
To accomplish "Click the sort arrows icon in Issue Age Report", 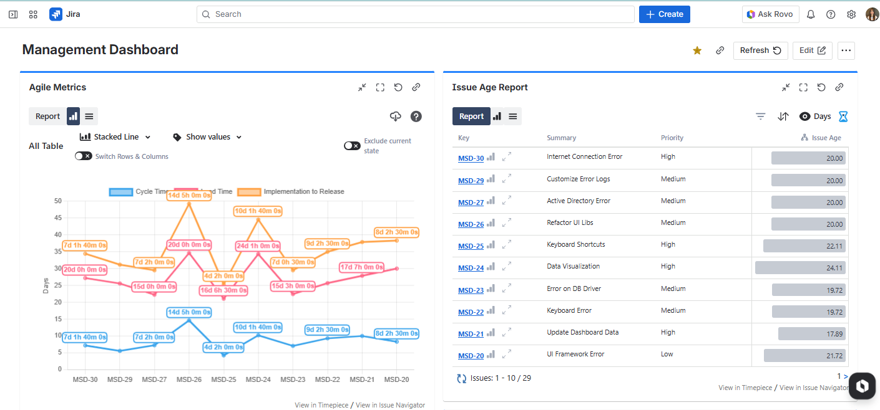I will [783, 117].
